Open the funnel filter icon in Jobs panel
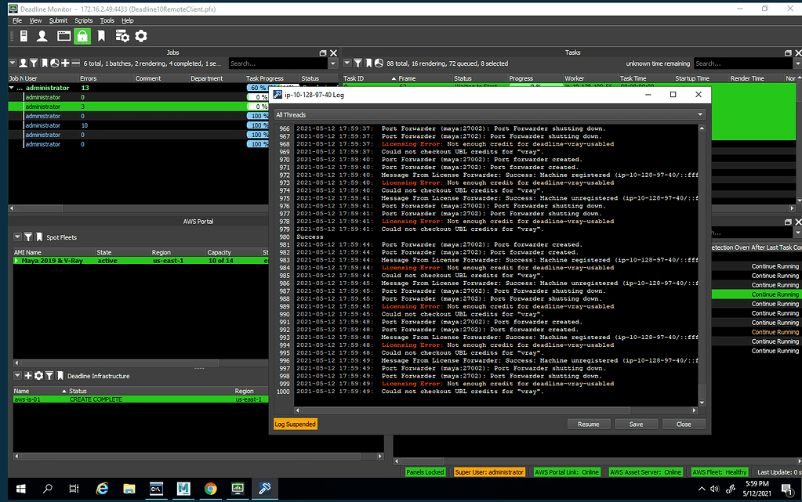Viewport: 802px width, 502px height. (x=34, y=63)
